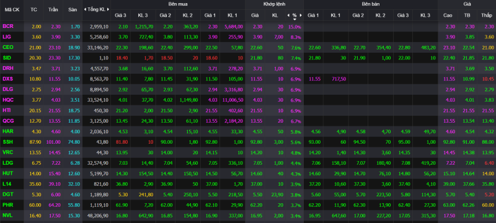
Task: Select the HUT ticker
Action: (7, 173)
